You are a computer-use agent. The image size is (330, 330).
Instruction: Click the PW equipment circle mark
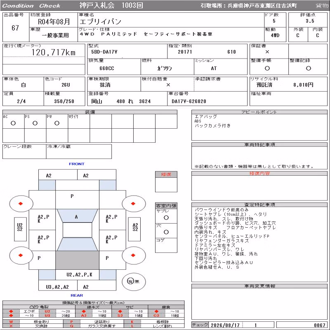pos(57,123)
